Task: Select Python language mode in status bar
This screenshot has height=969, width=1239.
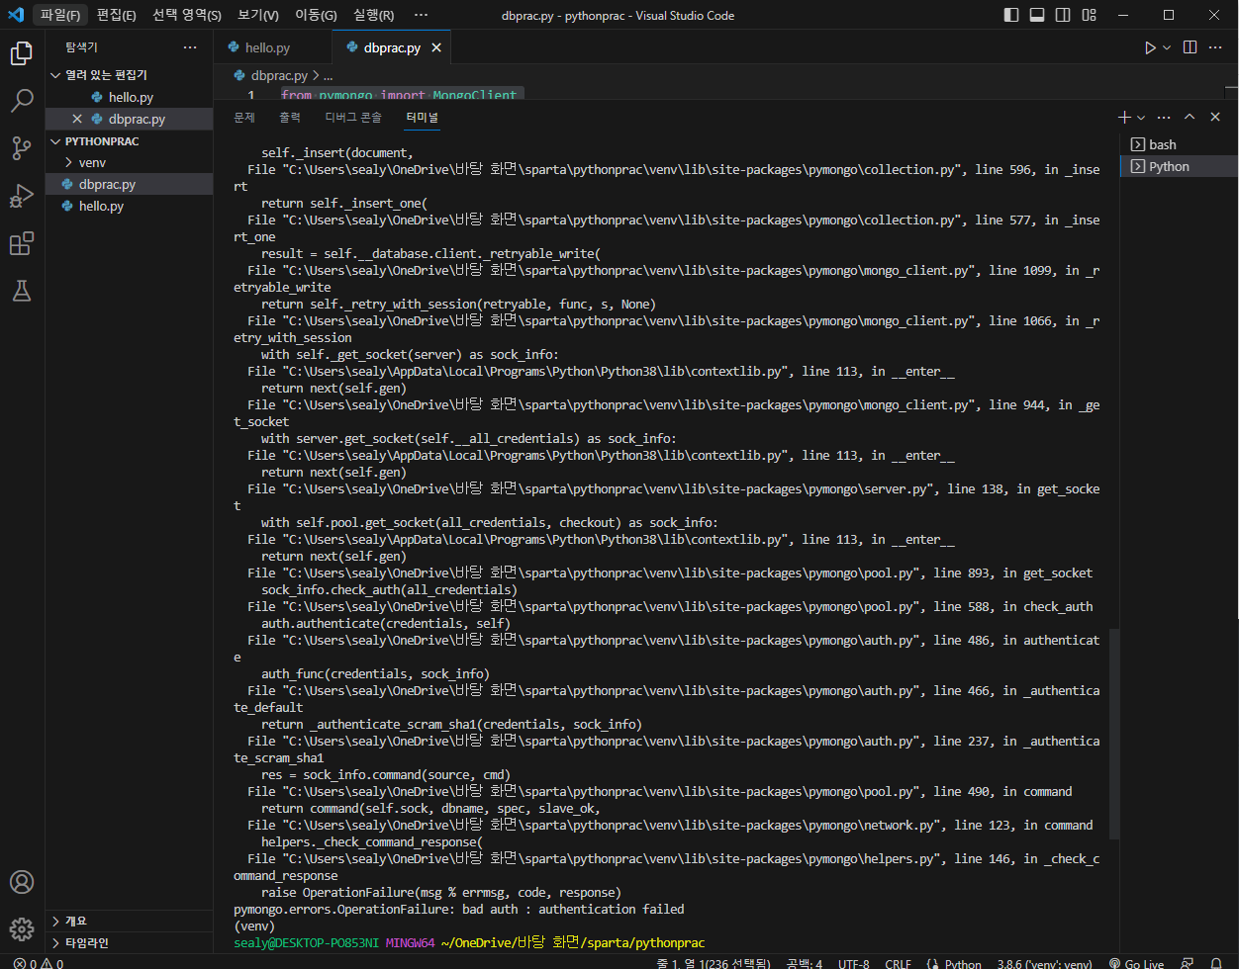Action: (963, 963)
